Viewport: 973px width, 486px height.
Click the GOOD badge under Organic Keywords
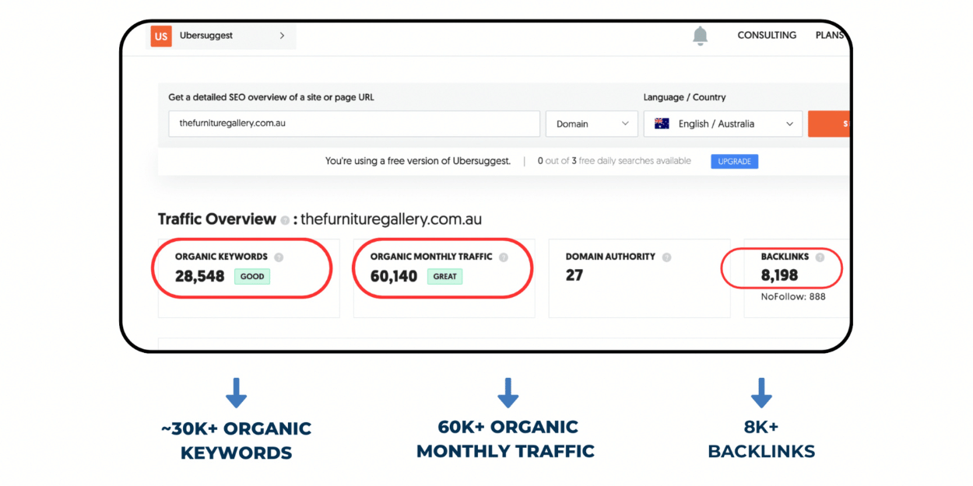pos(252,276)
